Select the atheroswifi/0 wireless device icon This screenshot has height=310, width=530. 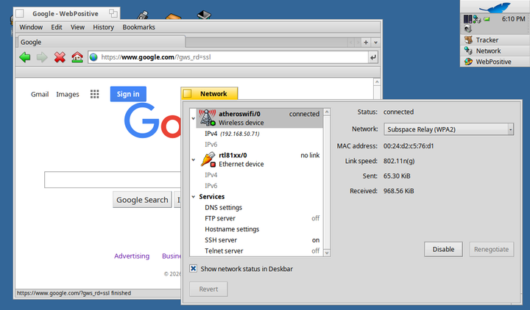point(207,118)
